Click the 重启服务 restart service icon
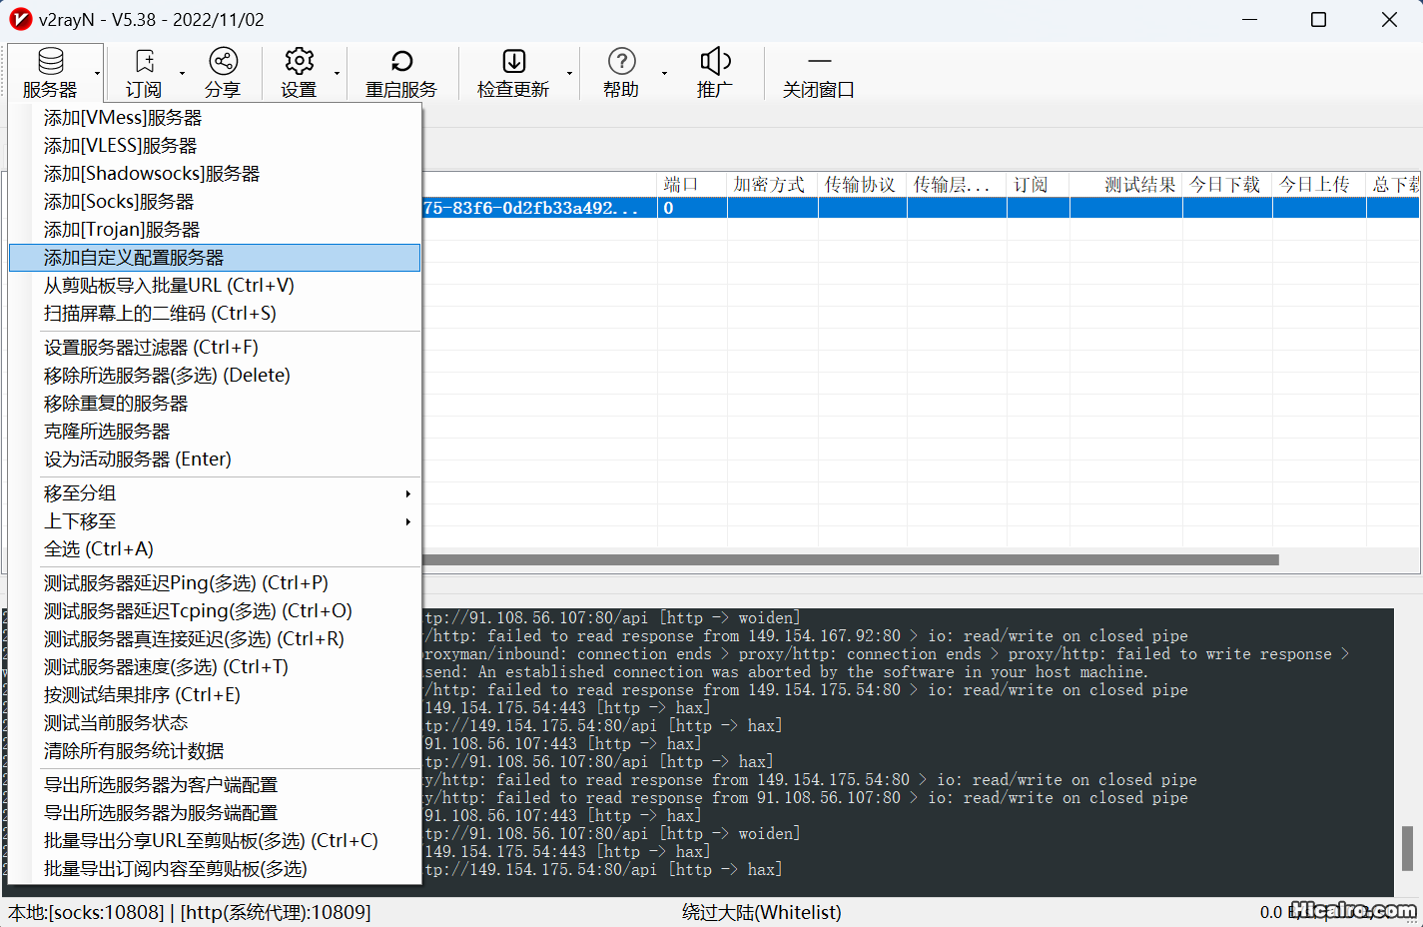The width and height of the screenshot is (1423, 927). (401, 72)
